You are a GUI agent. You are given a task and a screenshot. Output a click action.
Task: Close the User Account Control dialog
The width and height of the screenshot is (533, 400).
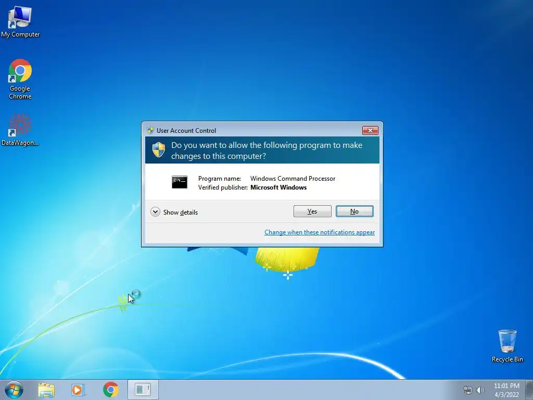(x=370, y=130)
